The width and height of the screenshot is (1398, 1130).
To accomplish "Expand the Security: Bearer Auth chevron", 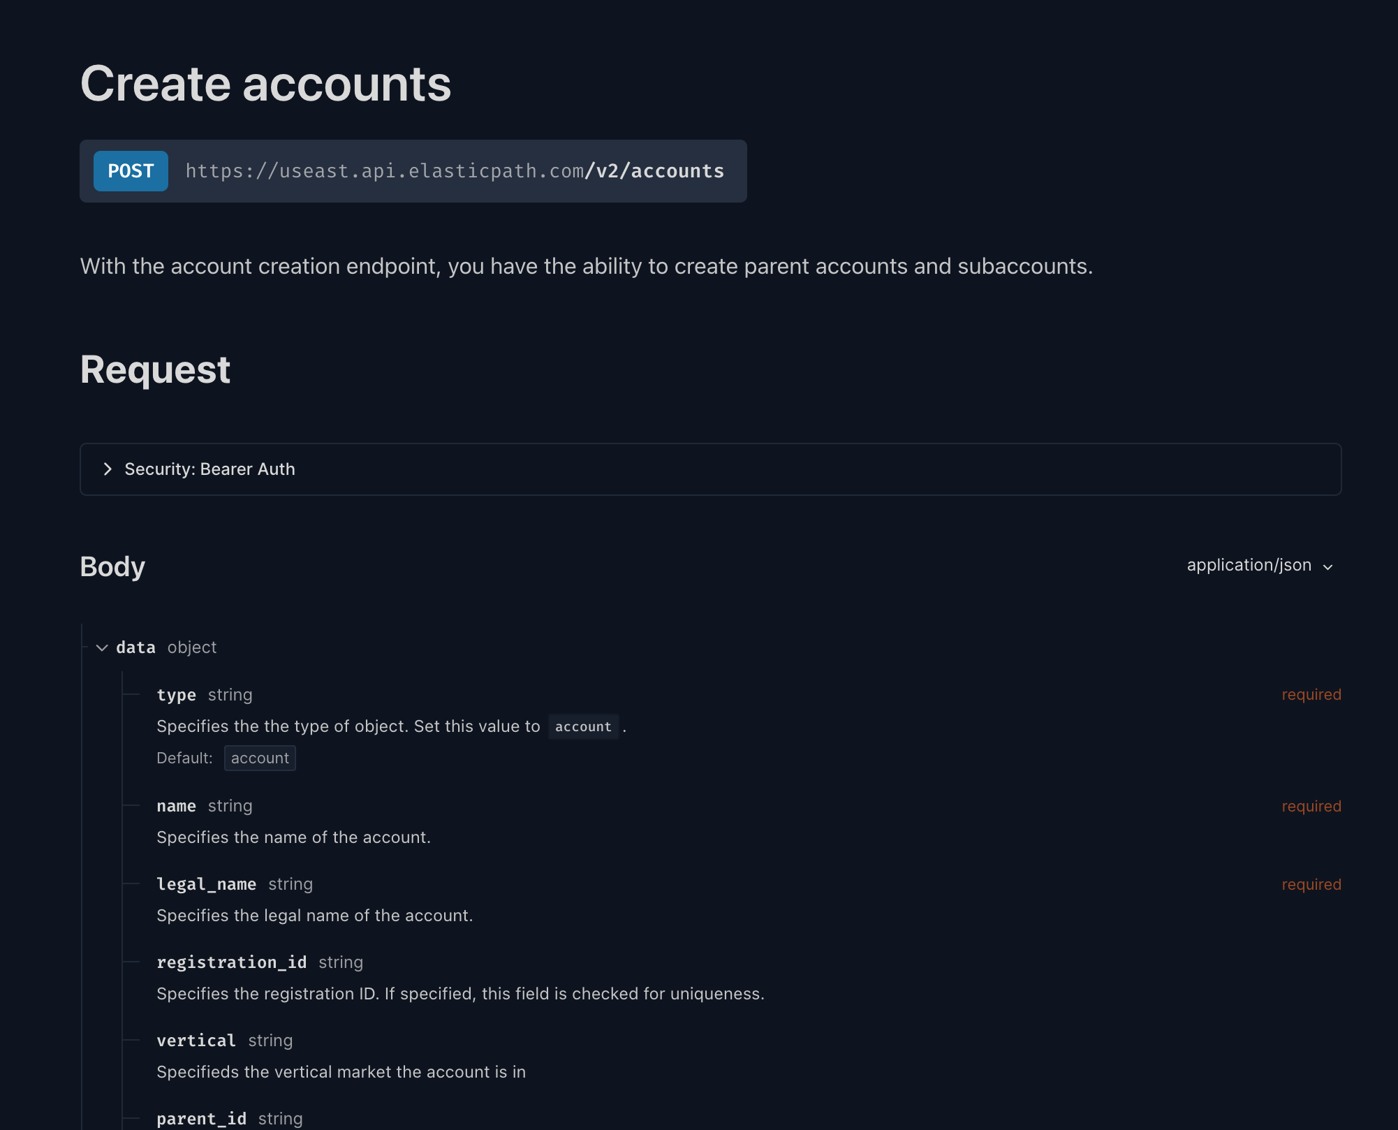I will point(108,469).
